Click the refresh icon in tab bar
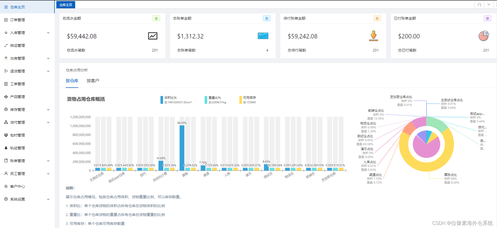 [x=479, y=5]
